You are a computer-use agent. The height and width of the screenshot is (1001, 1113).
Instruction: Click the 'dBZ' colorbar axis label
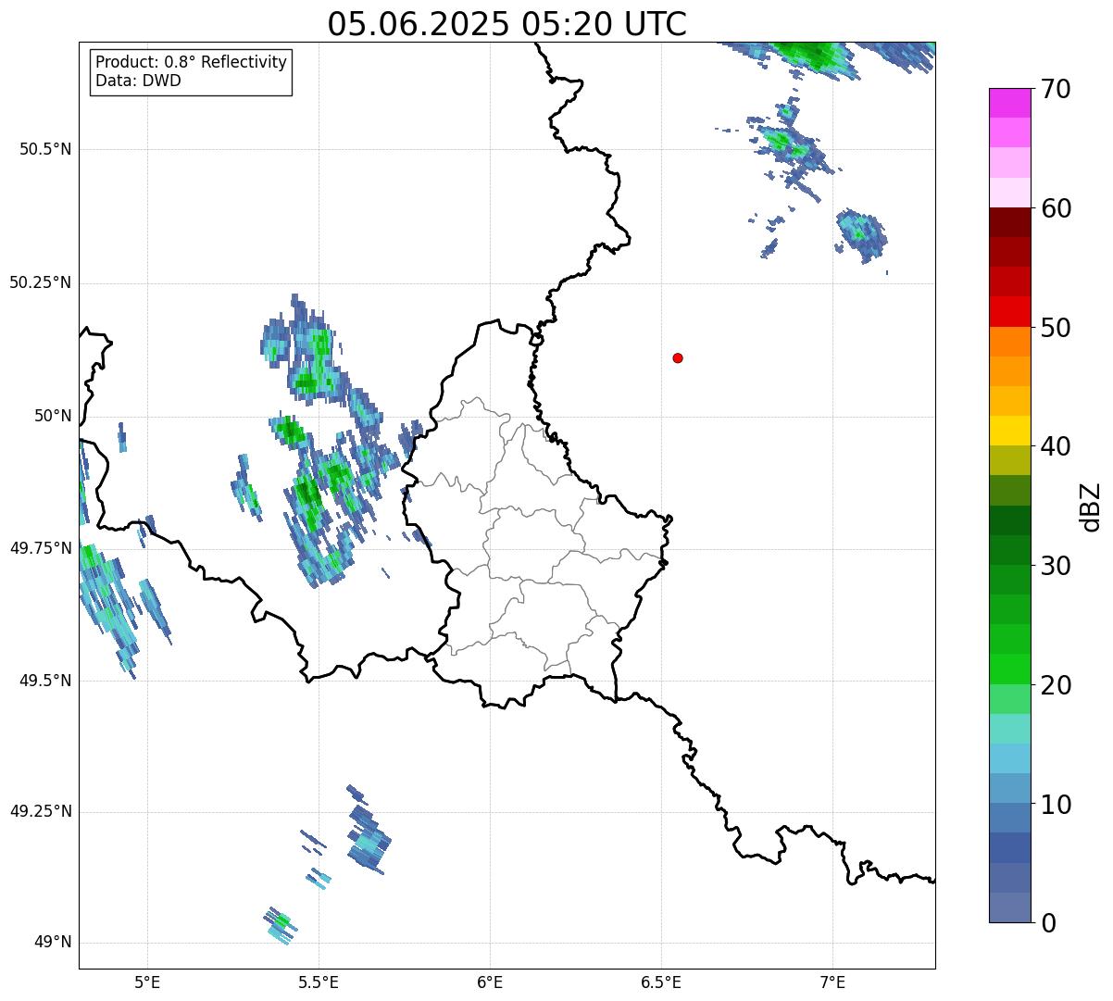tap(1092, 507)
